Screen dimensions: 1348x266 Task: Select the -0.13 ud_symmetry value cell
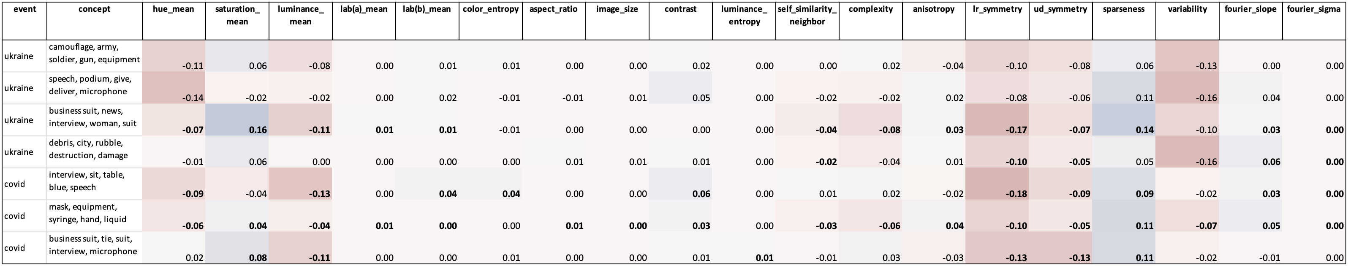coord(1061,248)
